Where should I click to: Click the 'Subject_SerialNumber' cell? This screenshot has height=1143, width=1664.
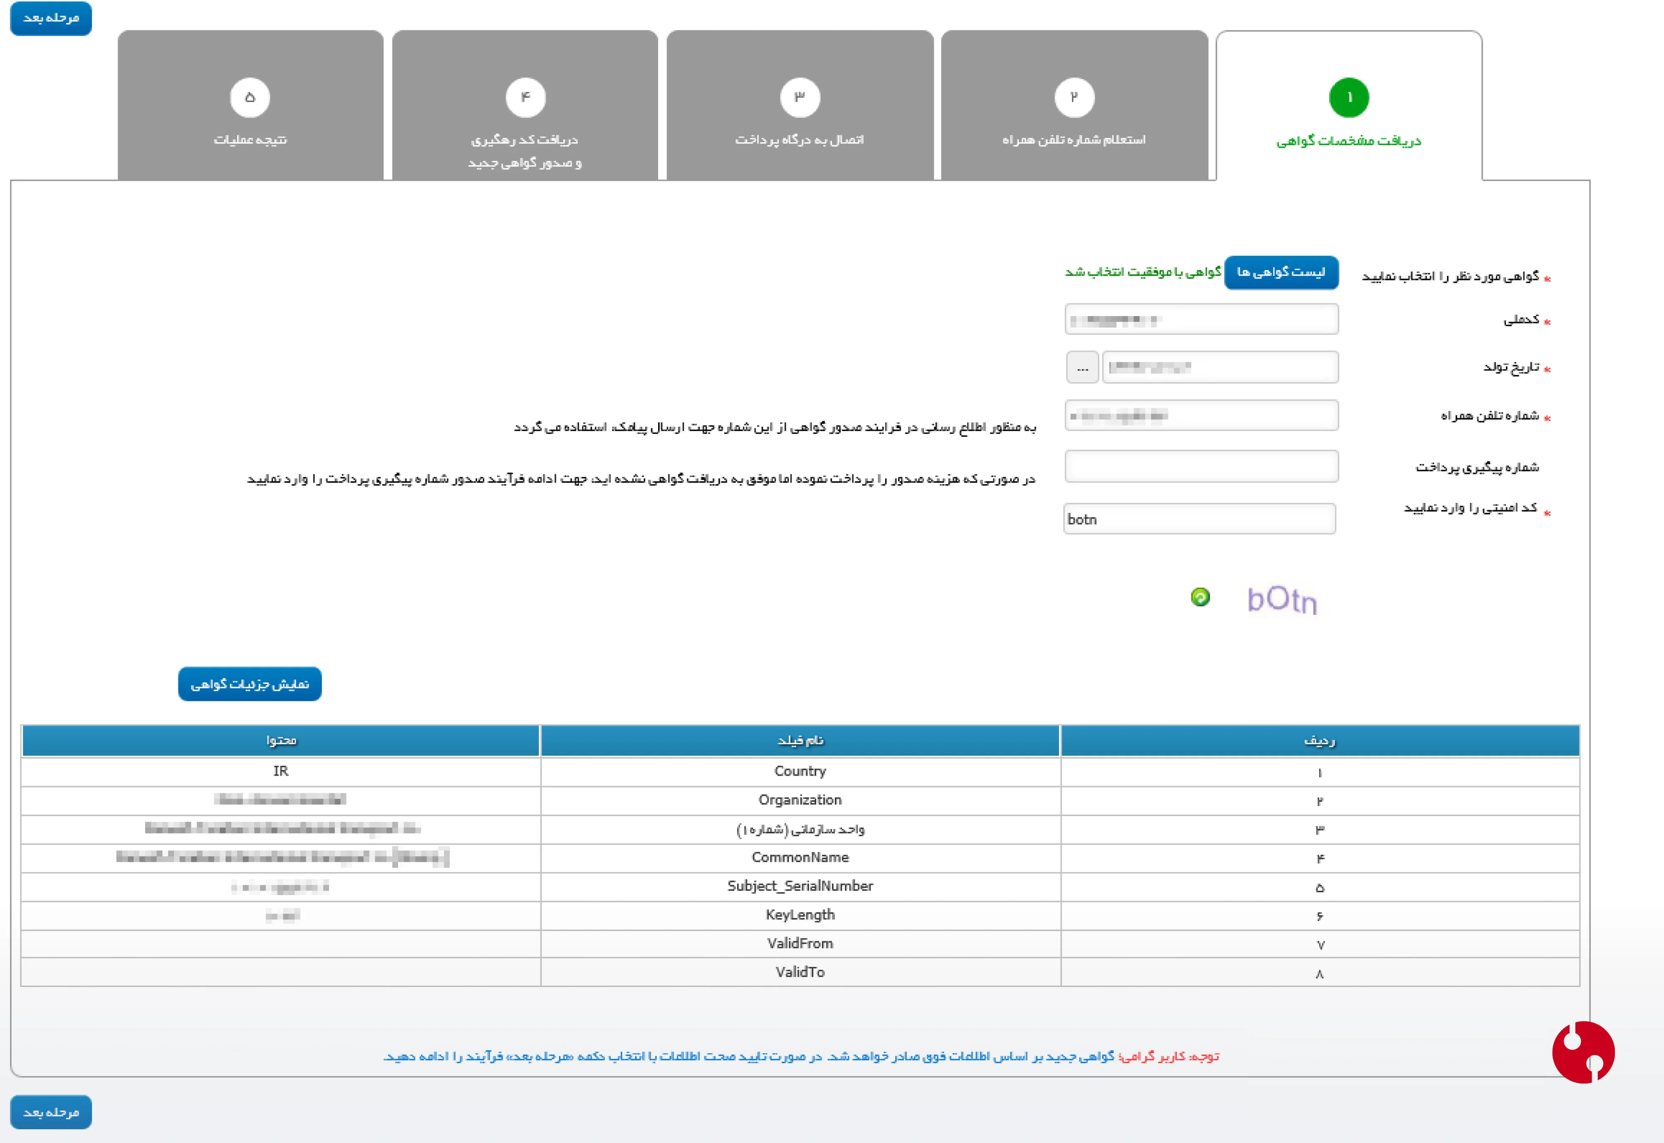(800, 887)
